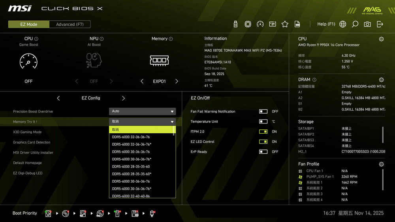
Task: Select DDR5-6000 28-35-35-60 from list
Action: pyautogui.click(x=131, y=167)
